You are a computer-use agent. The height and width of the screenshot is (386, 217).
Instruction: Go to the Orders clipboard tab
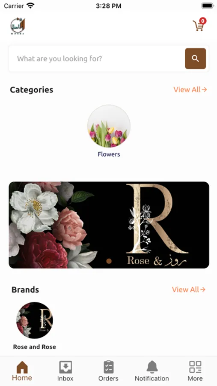[108, 371]
